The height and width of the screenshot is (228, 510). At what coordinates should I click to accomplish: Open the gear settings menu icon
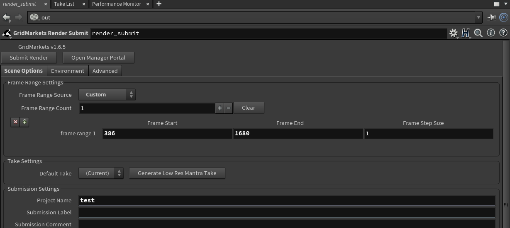tap(454, 33)
